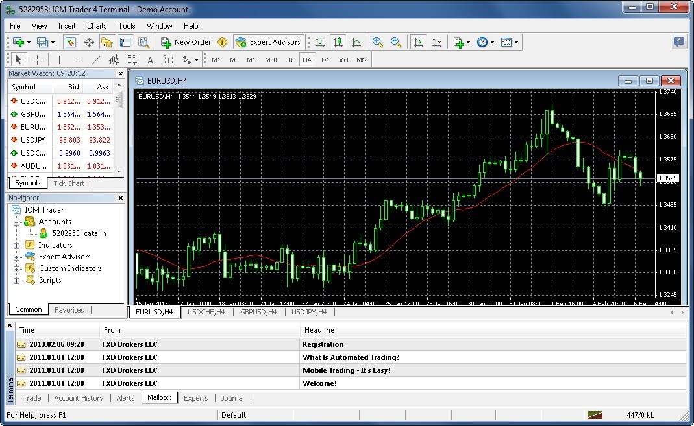This screenshot has height=426, width=694.
Task: Expand Custom Indicators in Navigator
Action: pos(17,268)
